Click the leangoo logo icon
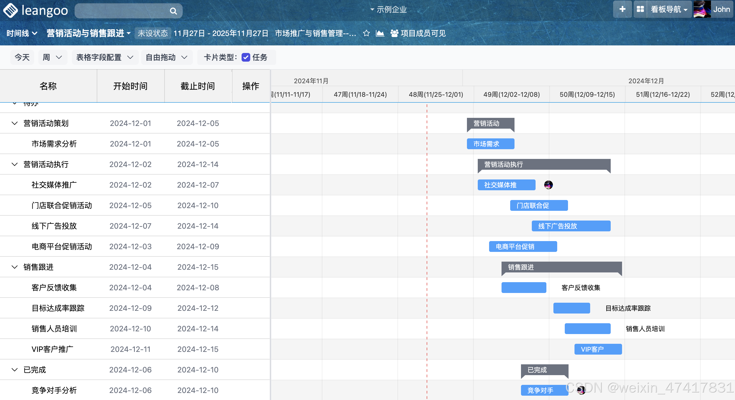 (x=11, y=10)
